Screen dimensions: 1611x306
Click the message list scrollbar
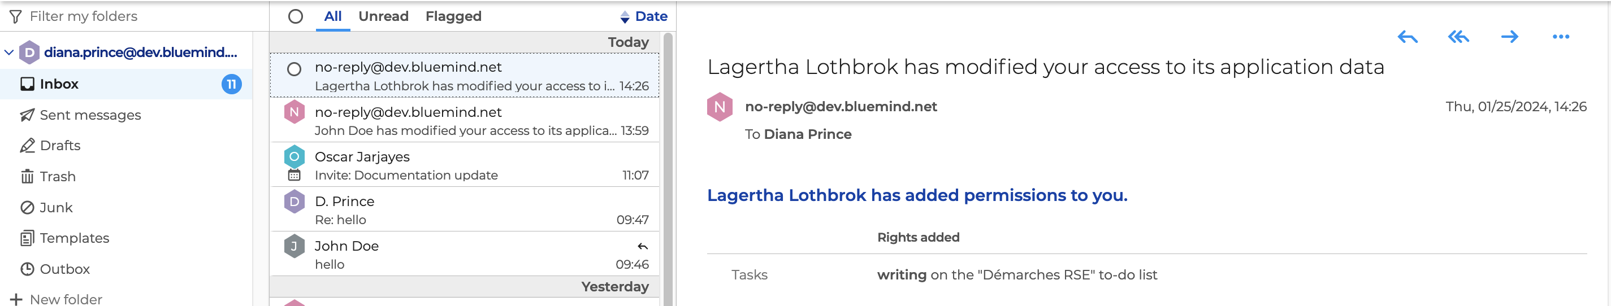point(667,169)
